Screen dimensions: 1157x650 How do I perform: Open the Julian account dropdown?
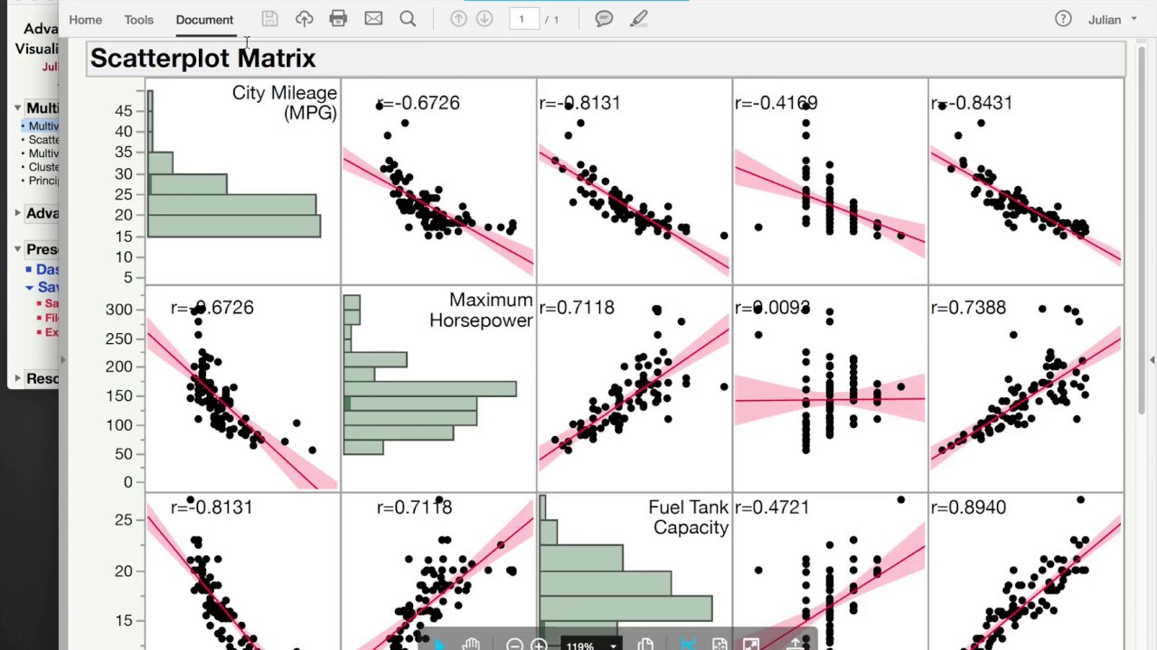[1112, 19]
